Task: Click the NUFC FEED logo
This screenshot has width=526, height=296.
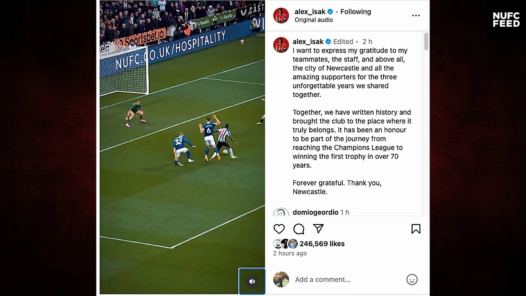Action: click(506, 20)
